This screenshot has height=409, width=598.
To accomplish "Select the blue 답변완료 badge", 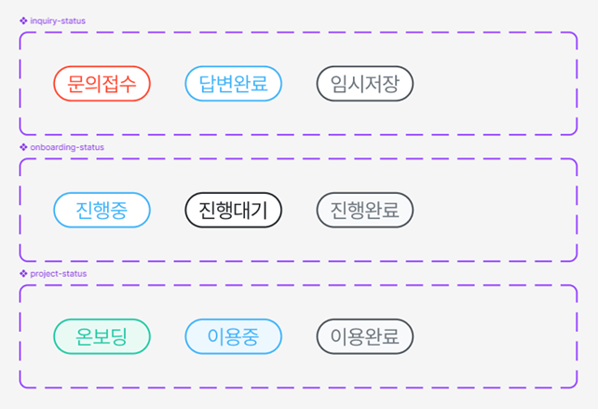I will point(233,84).
